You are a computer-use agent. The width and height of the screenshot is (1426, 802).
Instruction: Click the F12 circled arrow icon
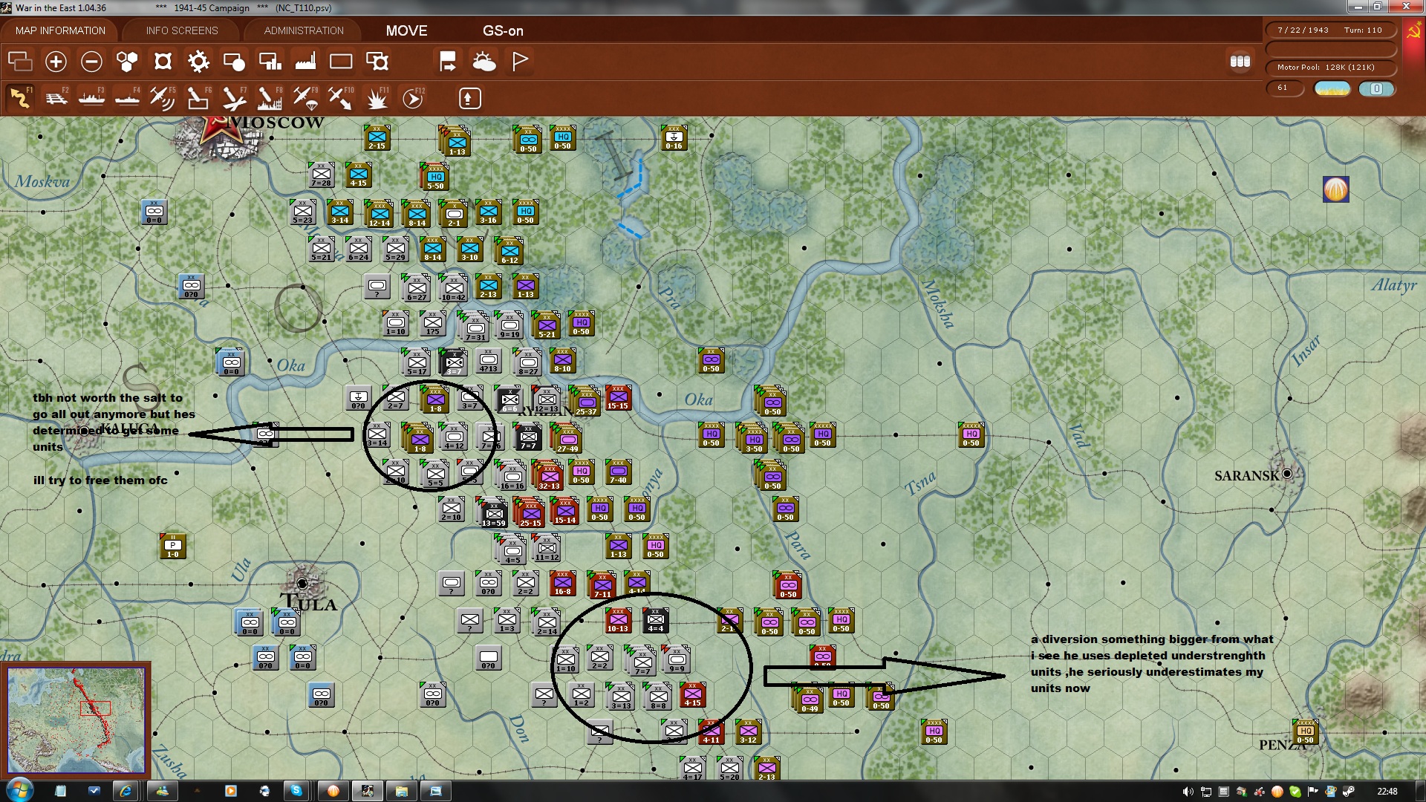413,98
